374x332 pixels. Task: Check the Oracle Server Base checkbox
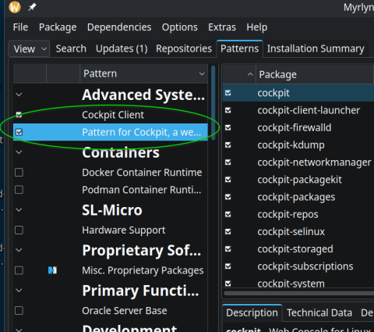[x=19, y=311]
